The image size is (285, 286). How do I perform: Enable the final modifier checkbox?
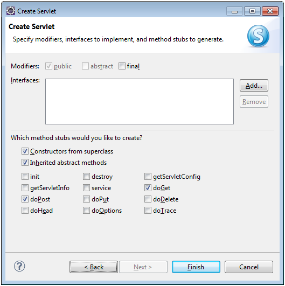point(122,66)
